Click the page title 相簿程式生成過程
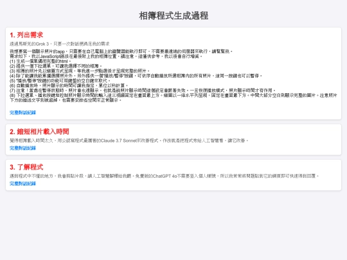 pos(173,15)
